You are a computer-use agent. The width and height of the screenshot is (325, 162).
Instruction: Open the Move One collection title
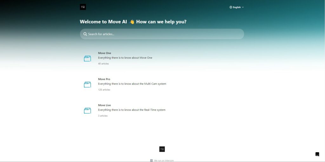[104, 53]
